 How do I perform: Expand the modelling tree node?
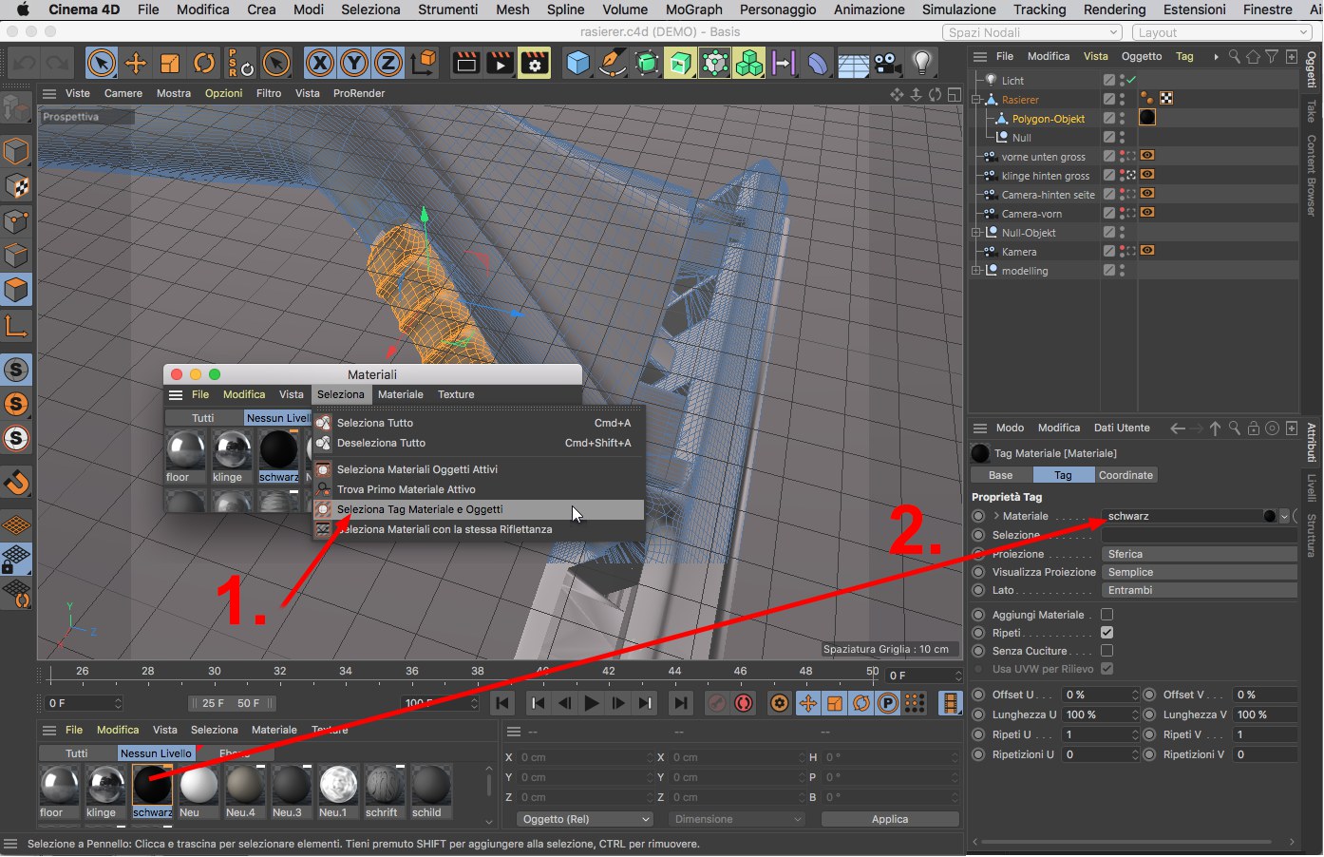pos(976,271)
